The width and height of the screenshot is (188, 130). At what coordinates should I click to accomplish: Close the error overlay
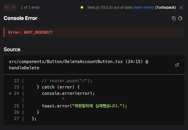181,7
